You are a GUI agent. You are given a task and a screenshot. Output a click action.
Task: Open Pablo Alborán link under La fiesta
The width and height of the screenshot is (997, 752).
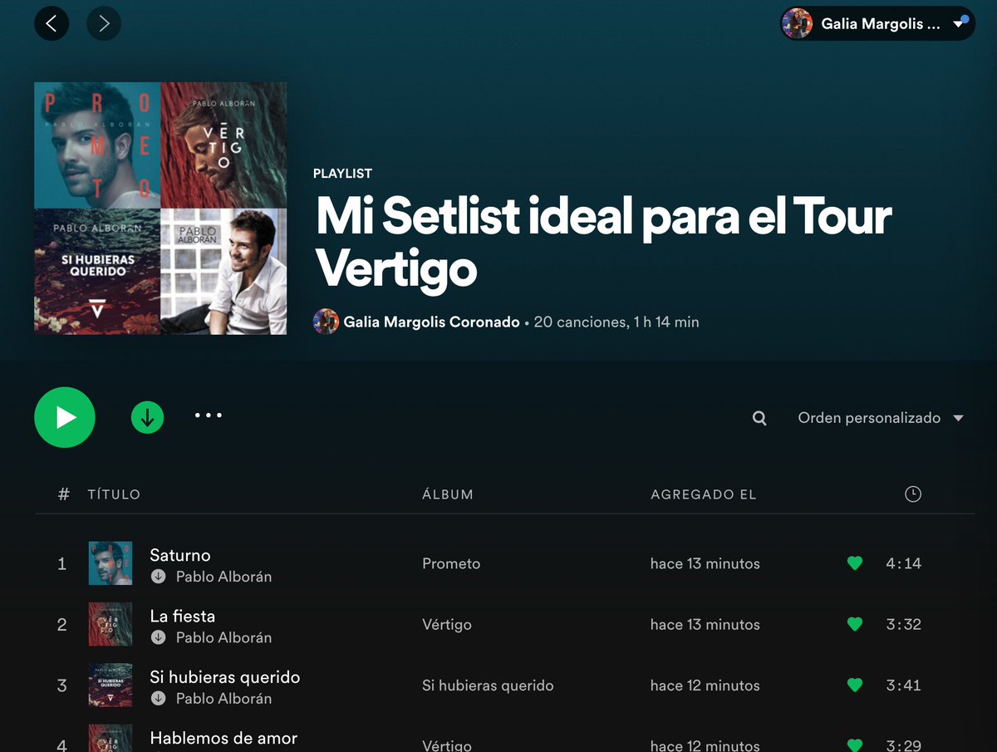click(x=223, y=637)
